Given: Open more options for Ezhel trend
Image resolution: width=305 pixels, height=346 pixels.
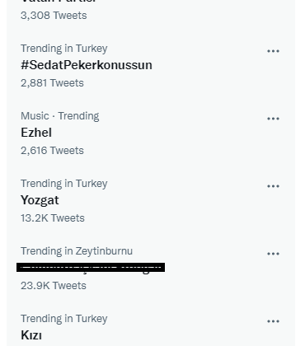Looking at the screenshot, I should pyautogui.click(x=273, y=119).
